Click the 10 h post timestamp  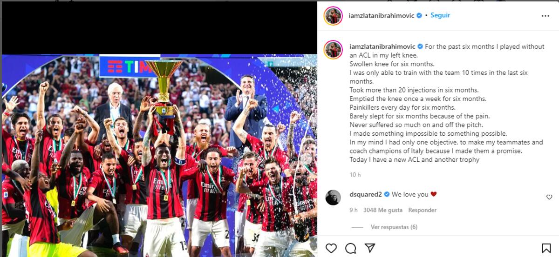355,175
